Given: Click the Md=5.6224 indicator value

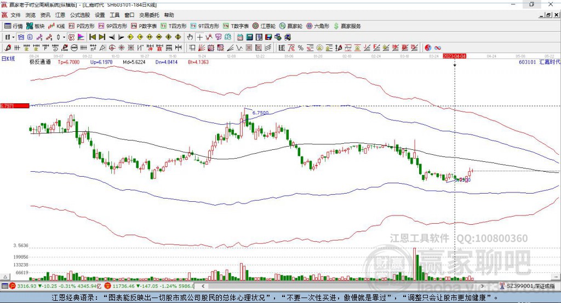Looking at the screenshot, I should pos(134,62).
